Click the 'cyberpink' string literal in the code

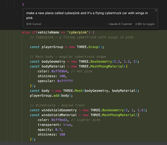pyautogui.click(x=79, y=32)
